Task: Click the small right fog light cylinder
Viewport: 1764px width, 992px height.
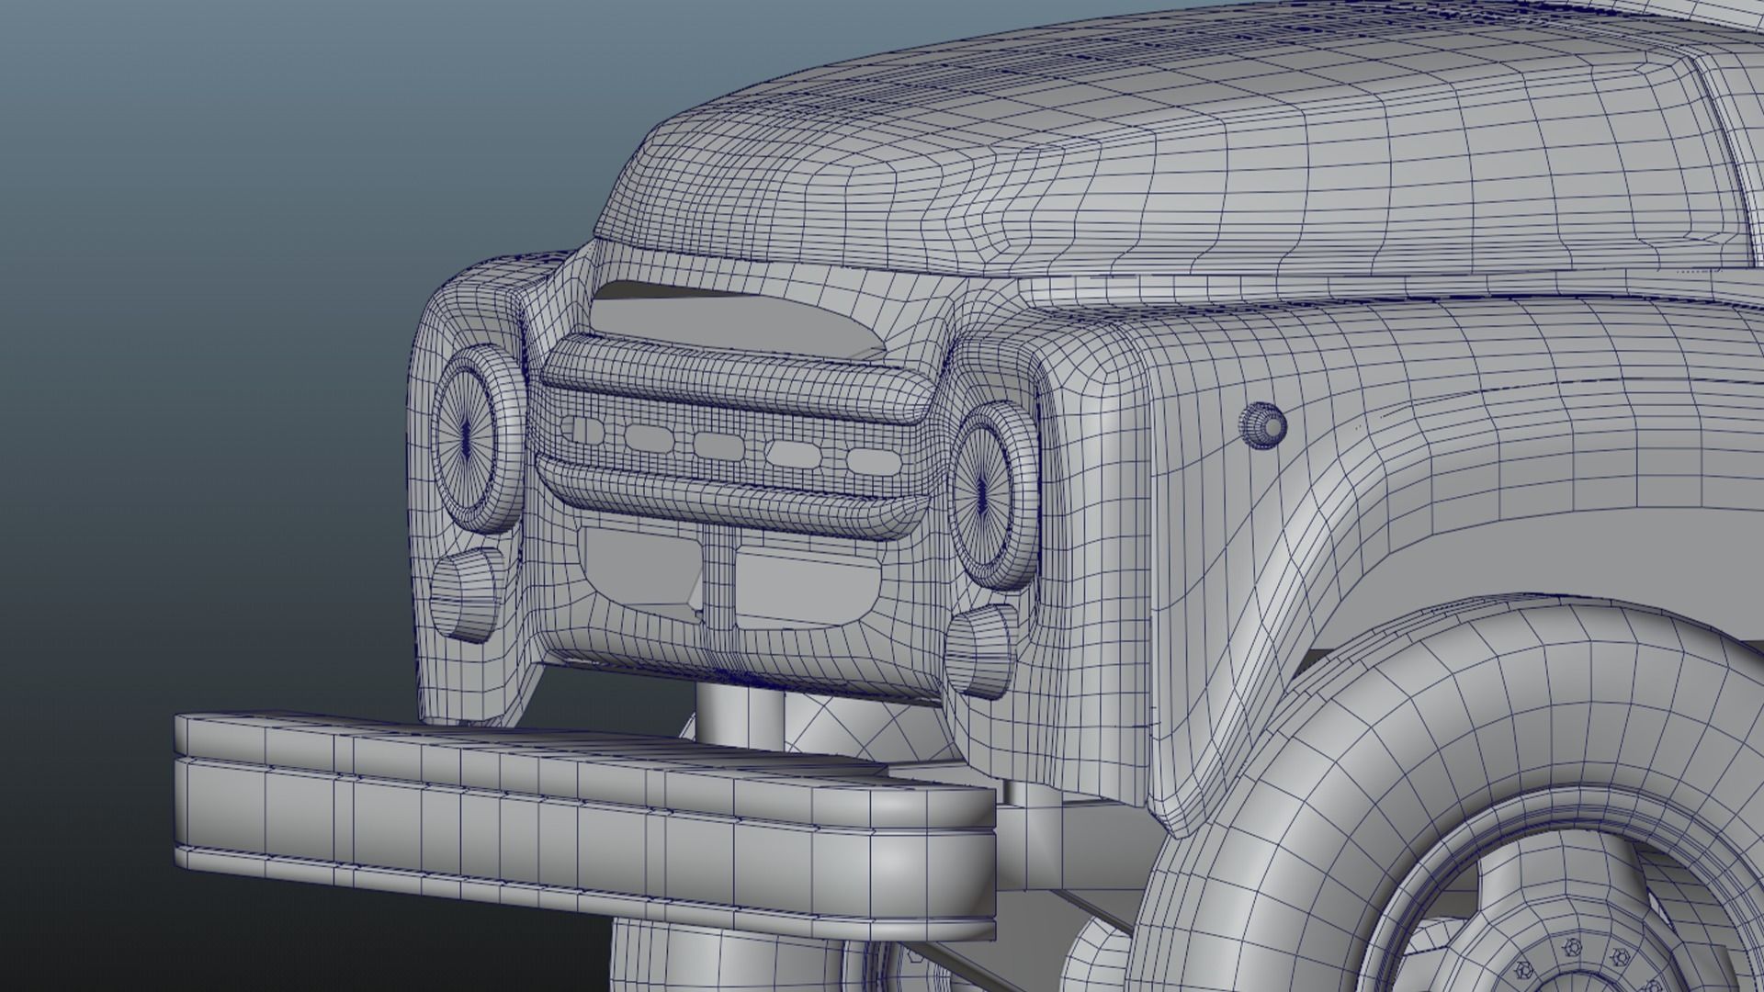Action: pos(979,649)
